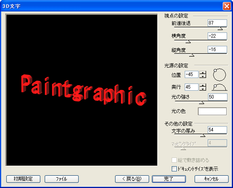Close the 3D文字 dialog
This screenshot has height=188, width=233.
click(227, 6)
